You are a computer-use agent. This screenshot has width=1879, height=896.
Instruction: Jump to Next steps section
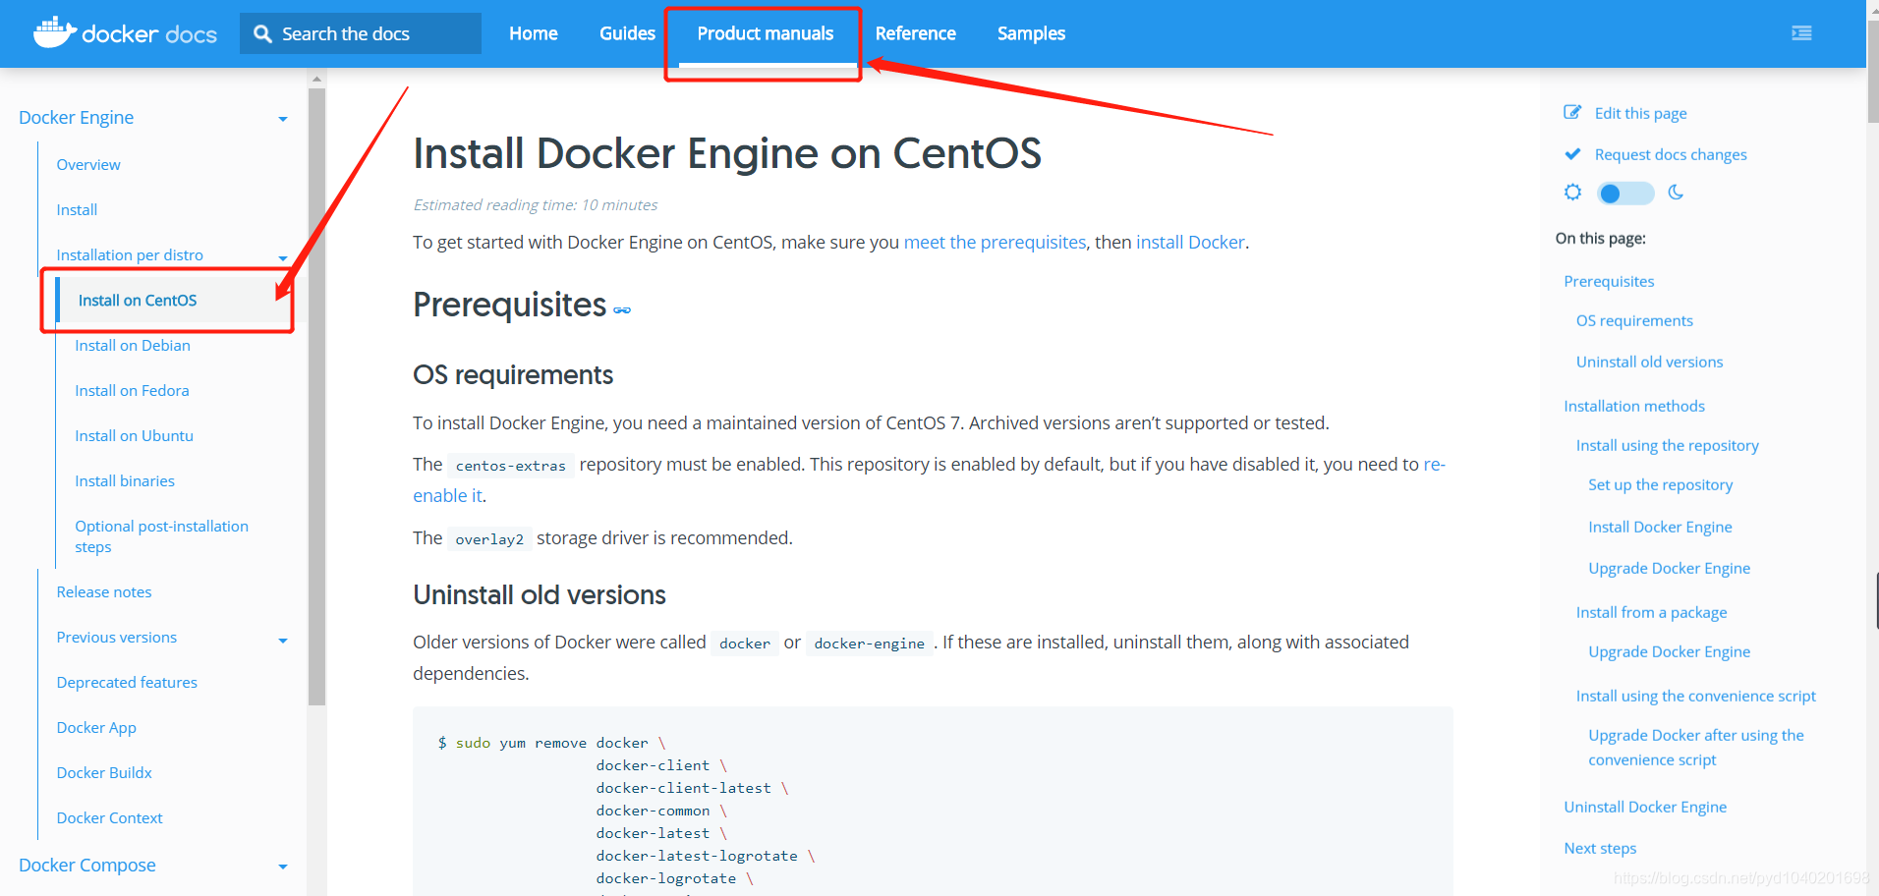pos(1600,848)
